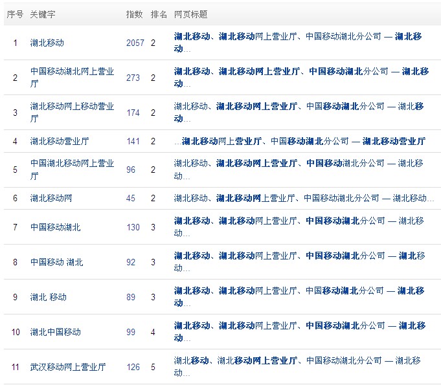Open page title link in row 1
Screen dimensions: 441x385
pos(298,43)
